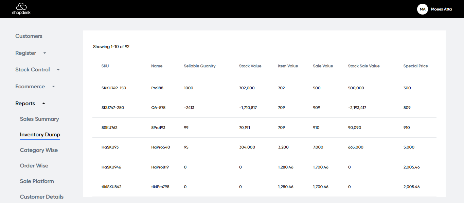The image size is (464, 203).
Task: Select Inventory Dump report
Action: (40, 135)
